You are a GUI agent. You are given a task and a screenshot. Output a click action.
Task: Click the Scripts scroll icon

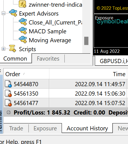click(x=13, y=48)
